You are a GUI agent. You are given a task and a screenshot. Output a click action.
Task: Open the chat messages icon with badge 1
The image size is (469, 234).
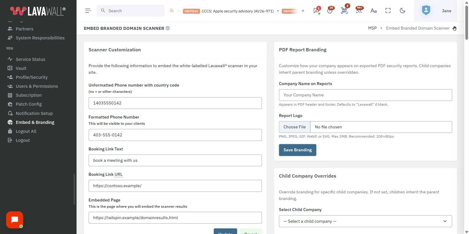pos(316,11)
